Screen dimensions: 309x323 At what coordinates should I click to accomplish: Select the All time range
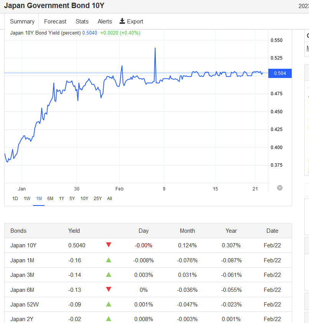[x=109, y=199]
